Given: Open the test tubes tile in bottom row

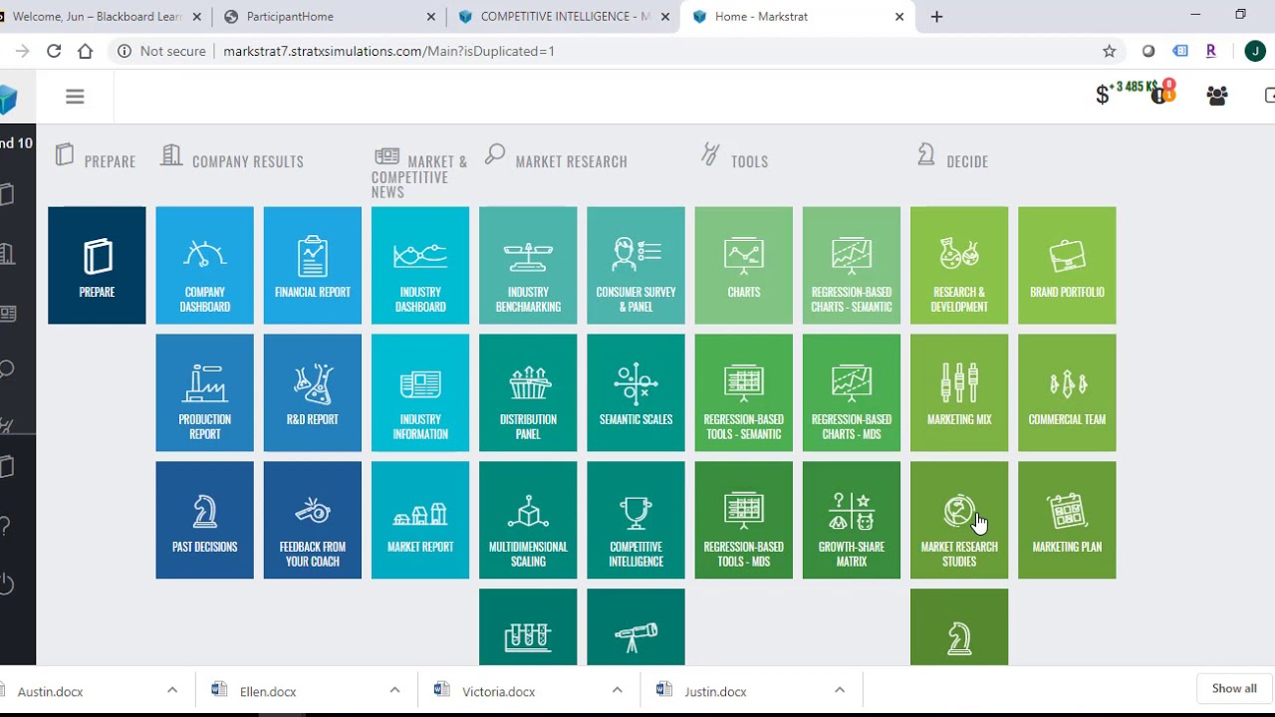Looking at the screenshot, I should pyautogui.click(x=528, y=627).
